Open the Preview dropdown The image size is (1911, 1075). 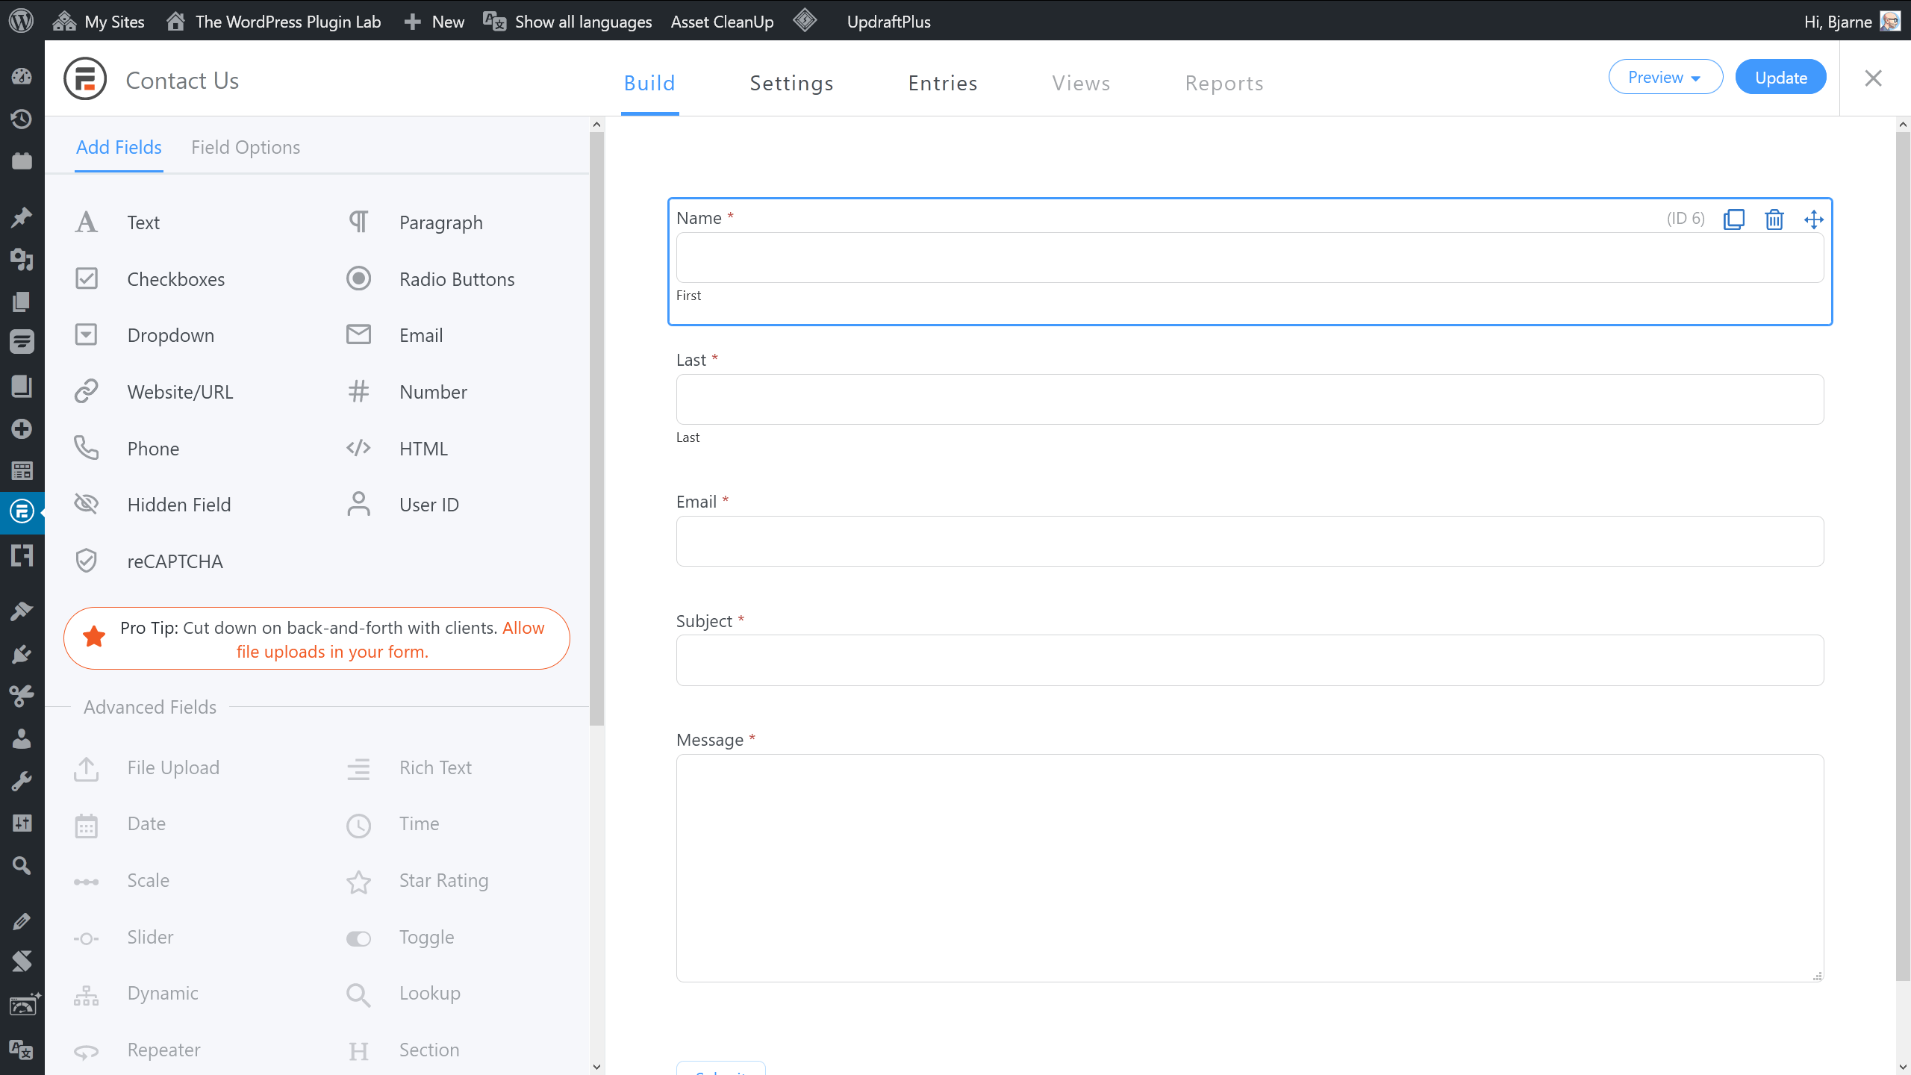(1665, 78)
